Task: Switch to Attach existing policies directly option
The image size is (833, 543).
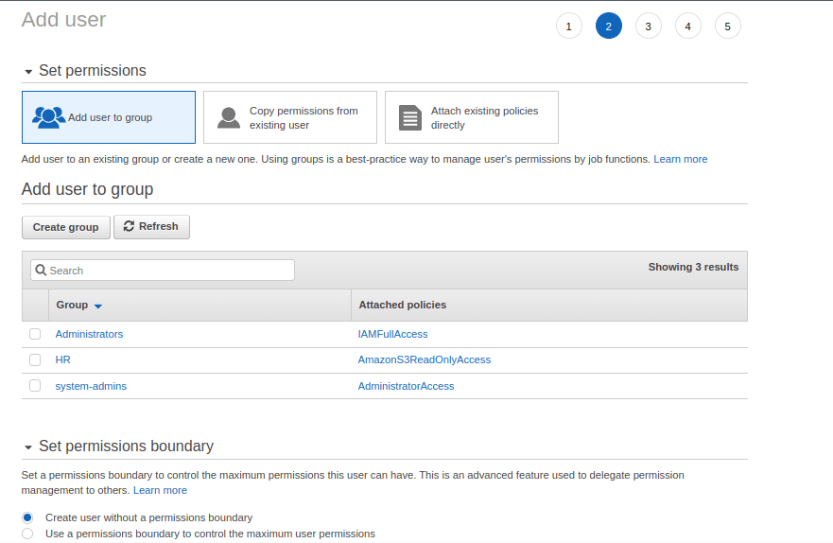Action: tap(472, 117)
